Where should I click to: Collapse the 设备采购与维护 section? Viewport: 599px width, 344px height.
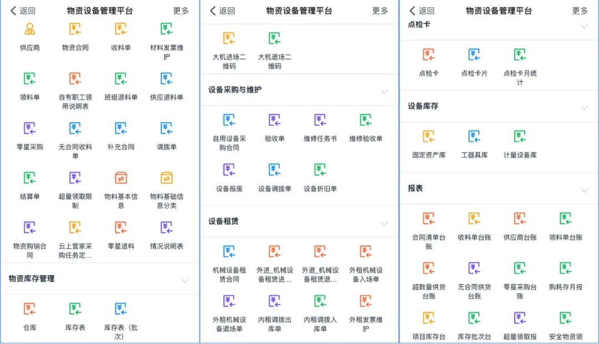[x=385, y=91]
